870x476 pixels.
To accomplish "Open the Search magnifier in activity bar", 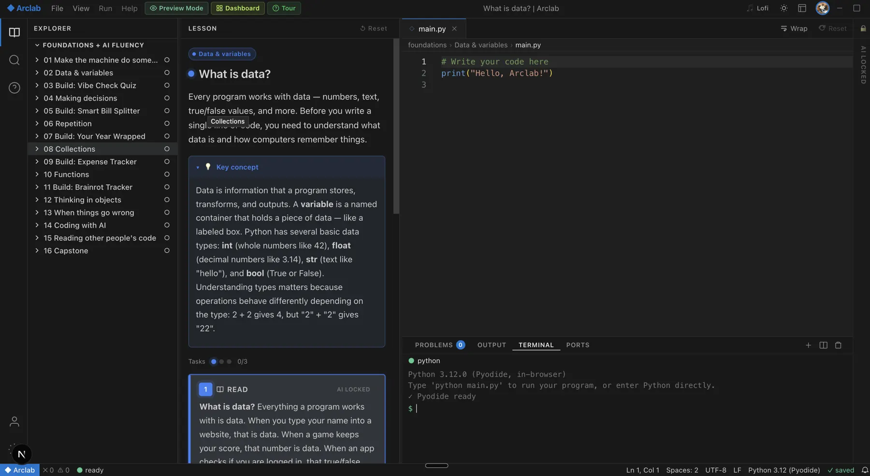I will click(14, 60).
